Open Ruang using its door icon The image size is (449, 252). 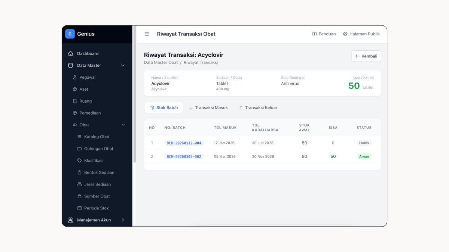click(75, 101)
